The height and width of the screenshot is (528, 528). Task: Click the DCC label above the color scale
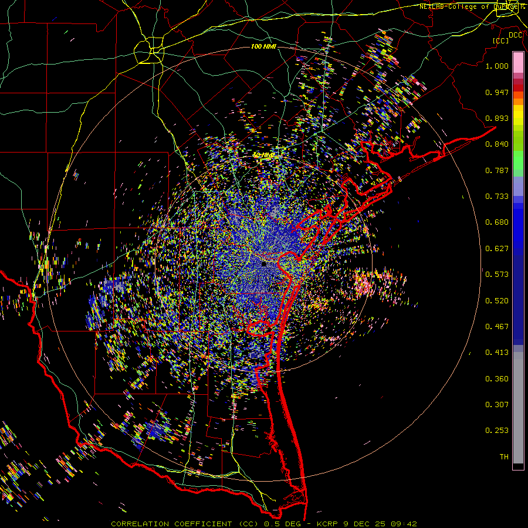(516, 35)
